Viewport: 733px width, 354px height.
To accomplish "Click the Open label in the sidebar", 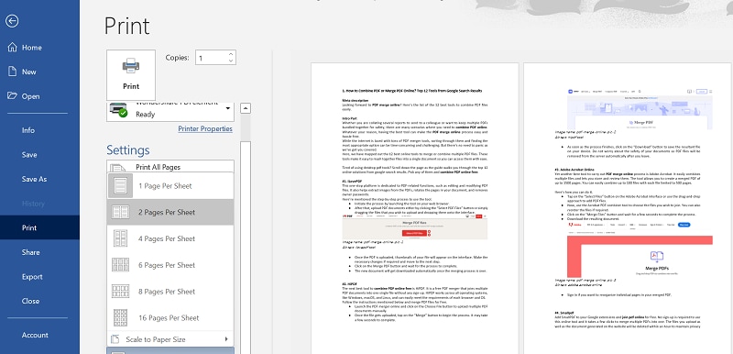I will tap(31, 96).
